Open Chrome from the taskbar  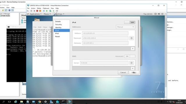pos(40,102)
